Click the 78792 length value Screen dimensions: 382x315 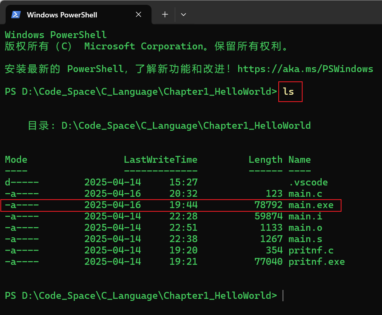pyautogui.click(x=269, y=205)
